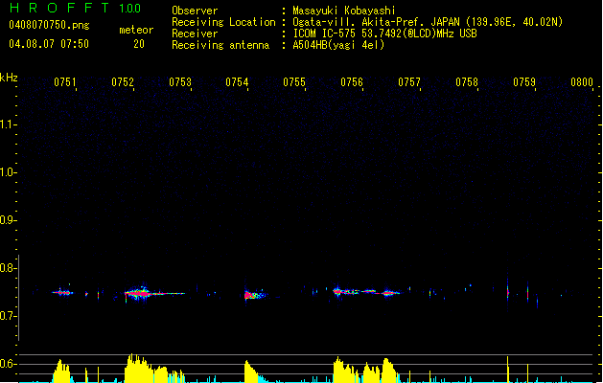Click the Observer field label
Image resolution: width=603 pixels, height=383 pixels.
pyautogui.click(x=195, y=11)
